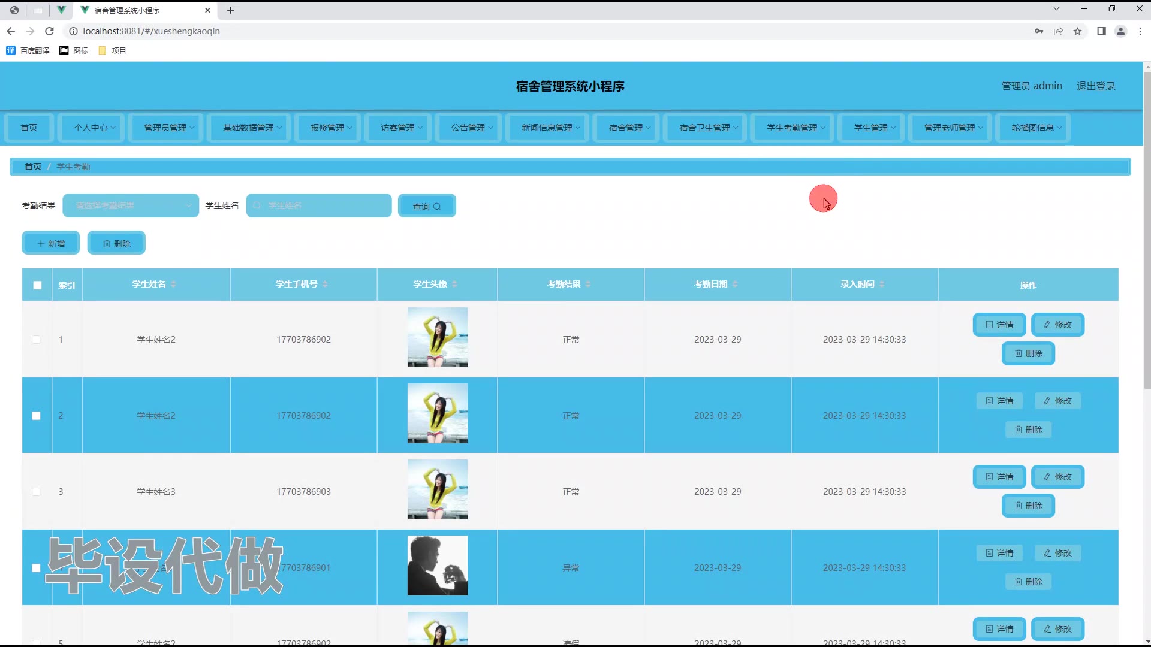Viewport: 1151px width, 647px height.
Task: Open the Chrome three-dot menu
Action: point(1140,31)
